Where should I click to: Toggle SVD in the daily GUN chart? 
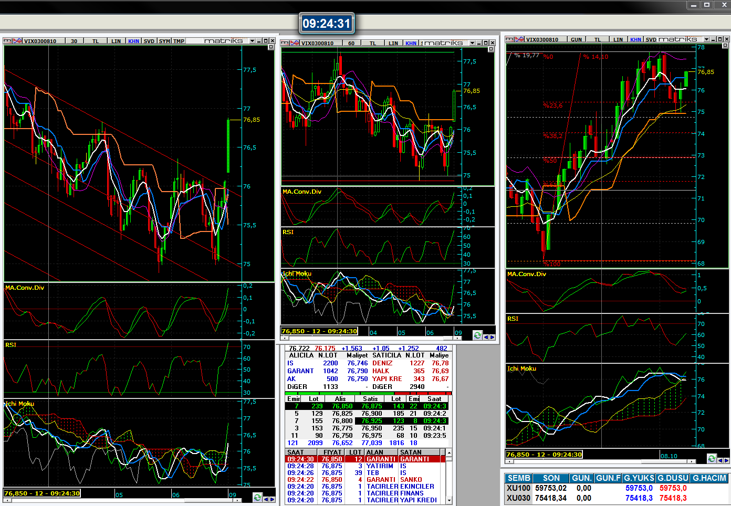(x=651, y=39)
